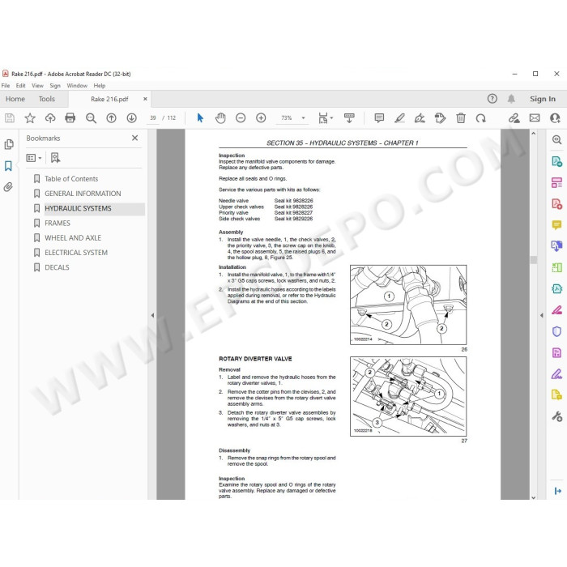
Task: Click the Save file icon
Action: pos(10,118)
